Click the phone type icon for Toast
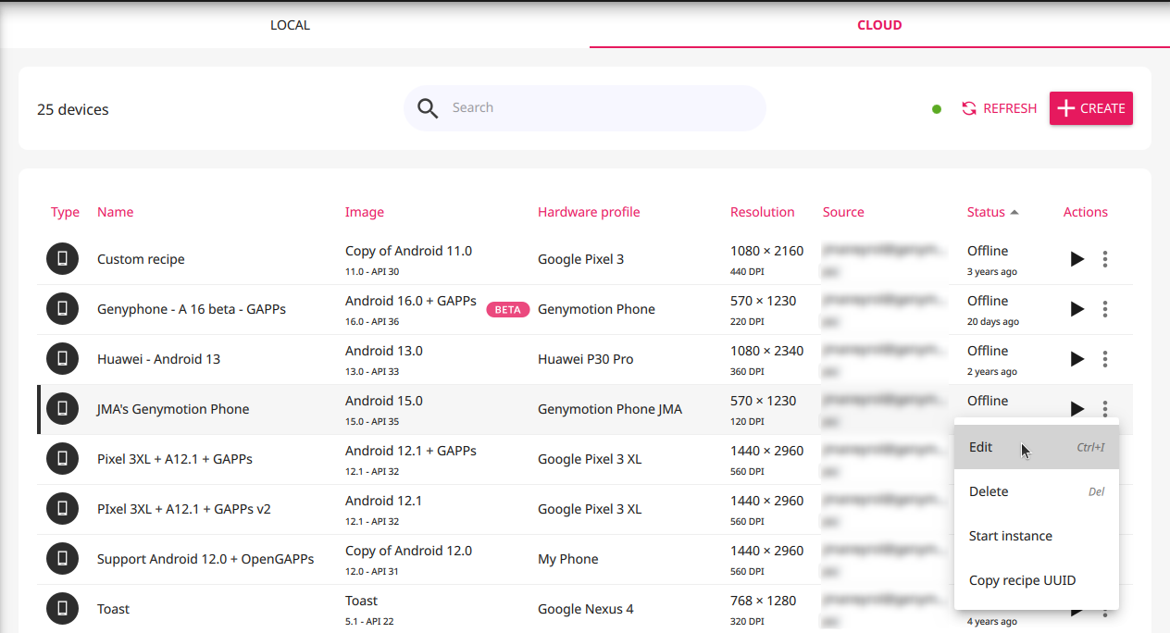Image resolution: width=1170 pixels, height=633 pixels. [62, 609]
